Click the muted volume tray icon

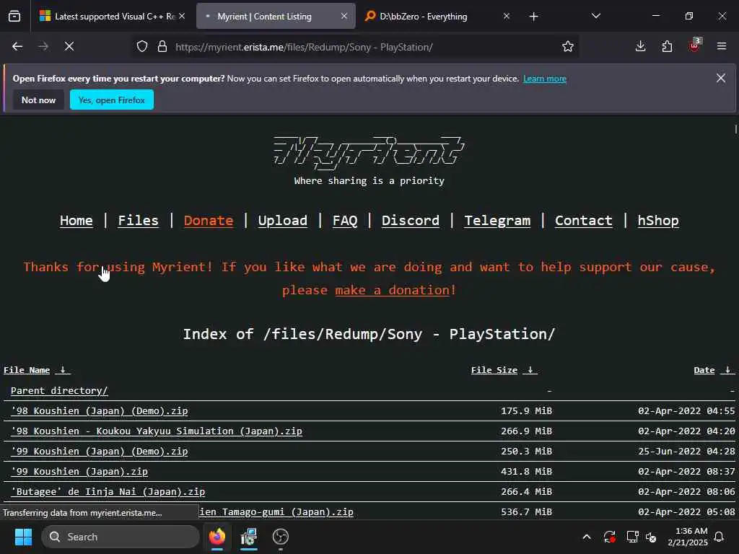click(652, 537)
